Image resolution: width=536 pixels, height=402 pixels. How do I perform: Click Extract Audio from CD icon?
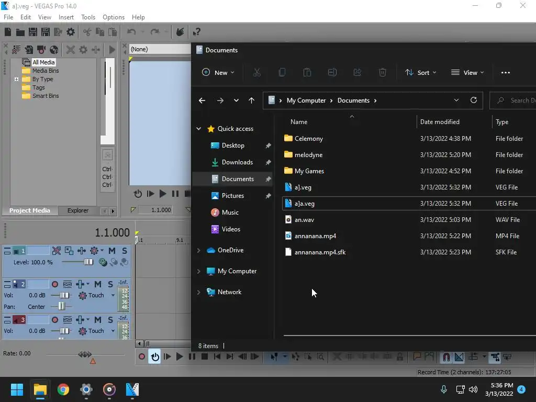coord(54,50)
